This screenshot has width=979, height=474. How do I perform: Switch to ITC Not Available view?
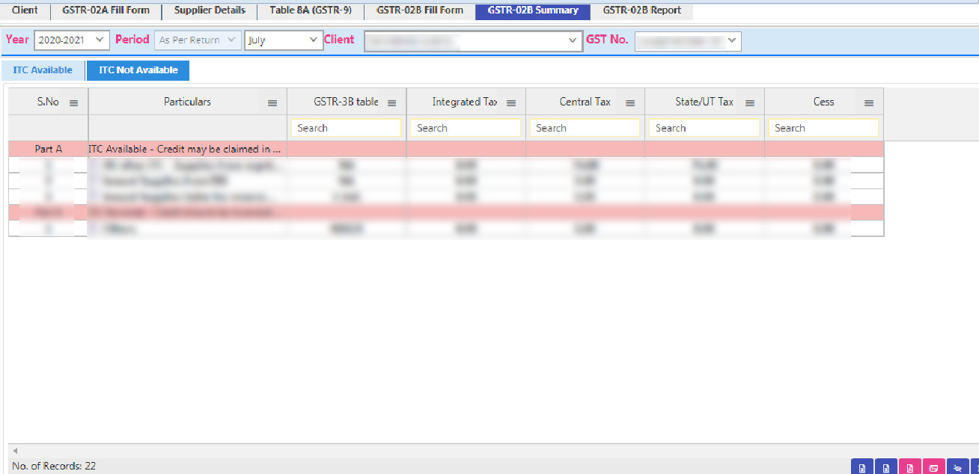138,70
